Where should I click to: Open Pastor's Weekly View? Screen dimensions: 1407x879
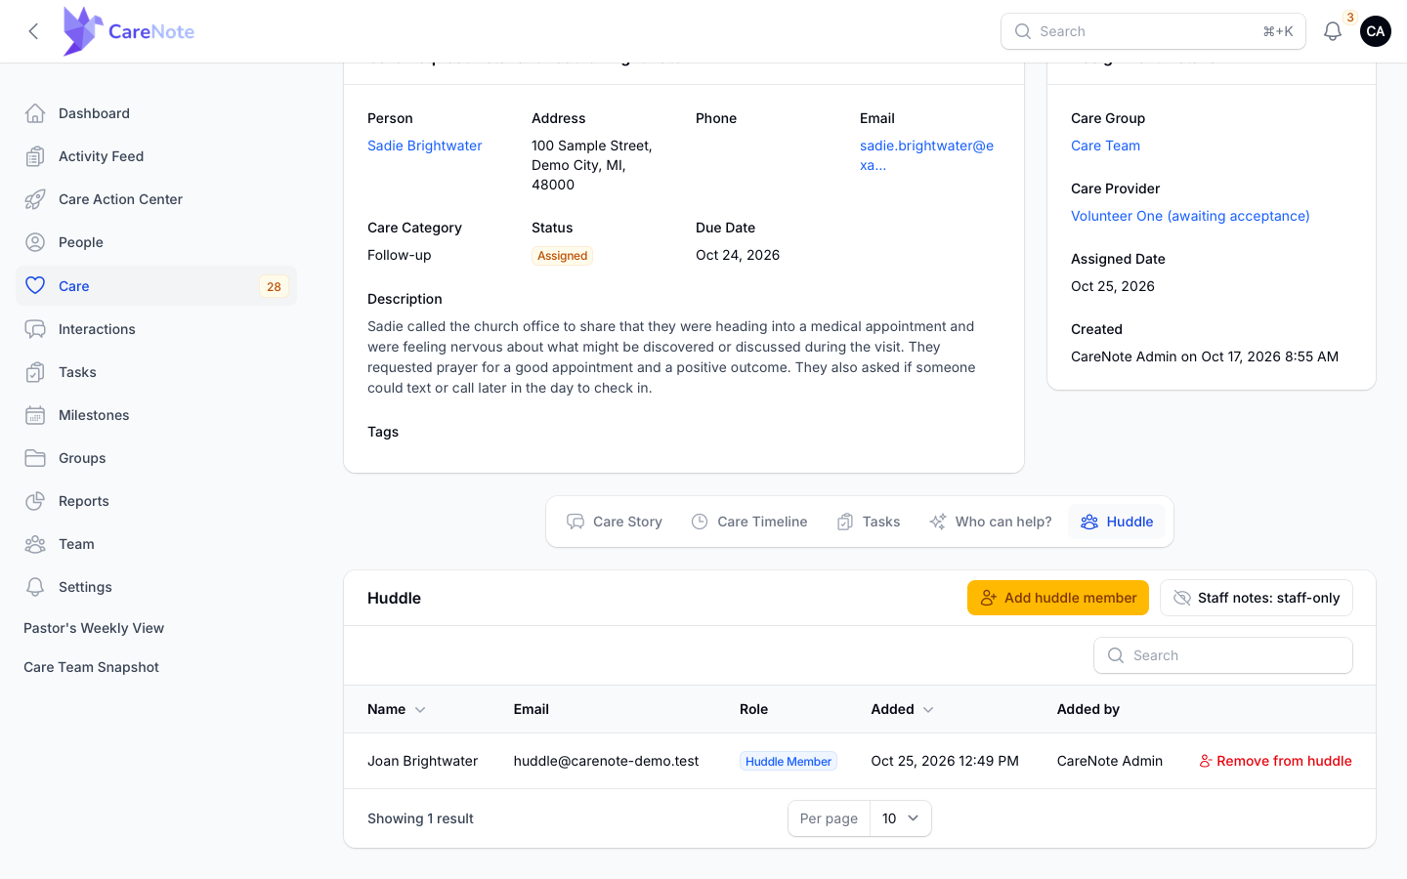coord(94,628)
